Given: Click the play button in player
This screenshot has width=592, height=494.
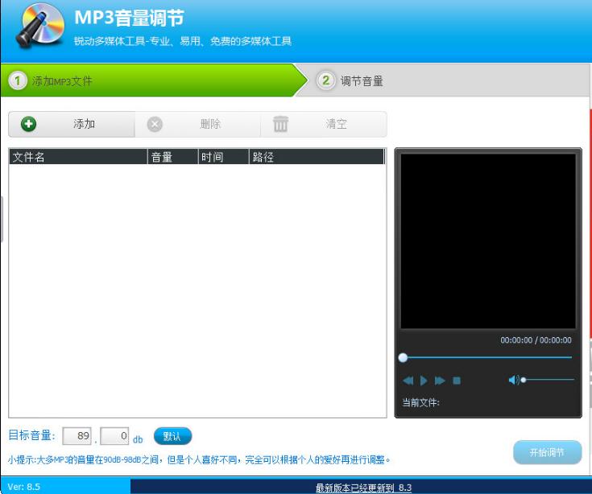Looking at the screenshot, I should (424, 381).
